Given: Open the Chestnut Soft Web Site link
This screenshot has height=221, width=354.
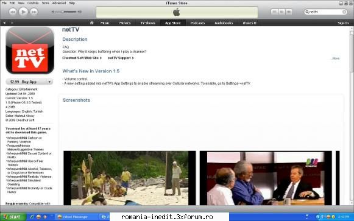Looking at the screenshot, I should coord(82,58).
